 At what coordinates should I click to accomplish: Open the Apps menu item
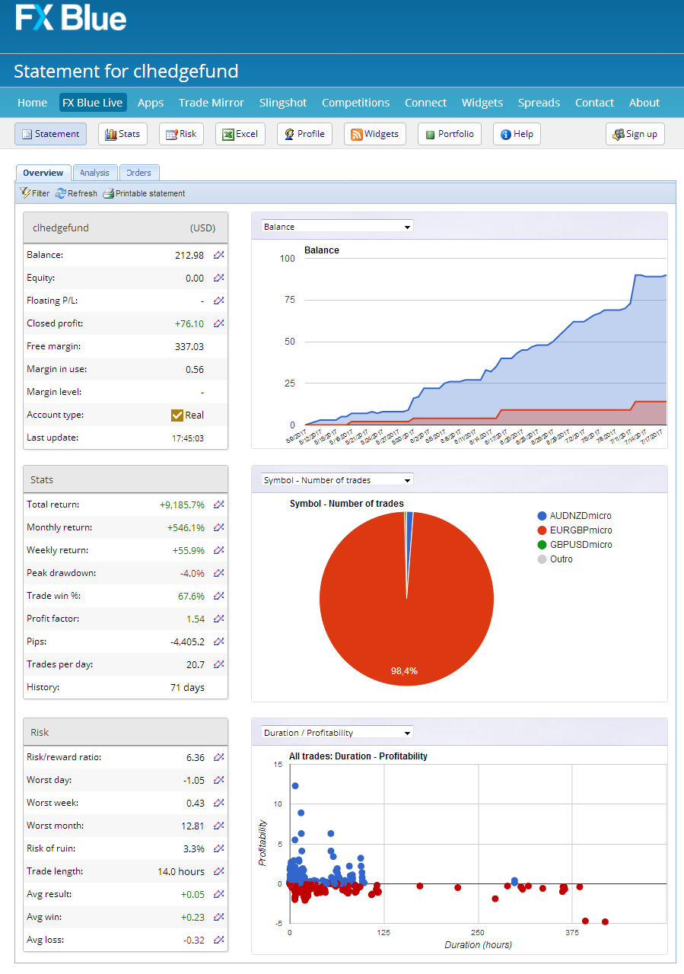pos(151,103)
